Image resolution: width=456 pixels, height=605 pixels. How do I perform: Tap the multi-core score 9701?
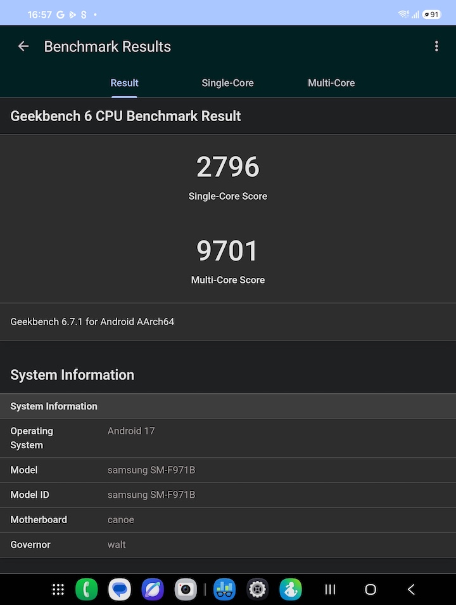pos(227,250)
